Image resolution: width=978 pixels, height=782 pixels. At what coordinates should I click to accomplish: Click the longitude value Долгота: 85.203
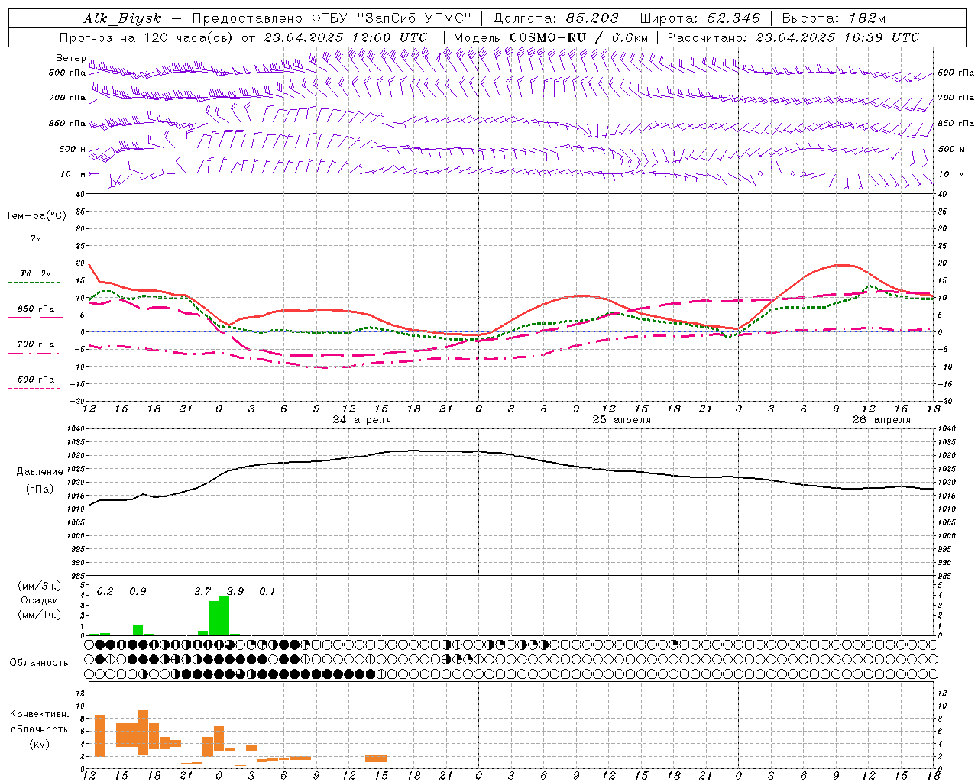(555, 18)
